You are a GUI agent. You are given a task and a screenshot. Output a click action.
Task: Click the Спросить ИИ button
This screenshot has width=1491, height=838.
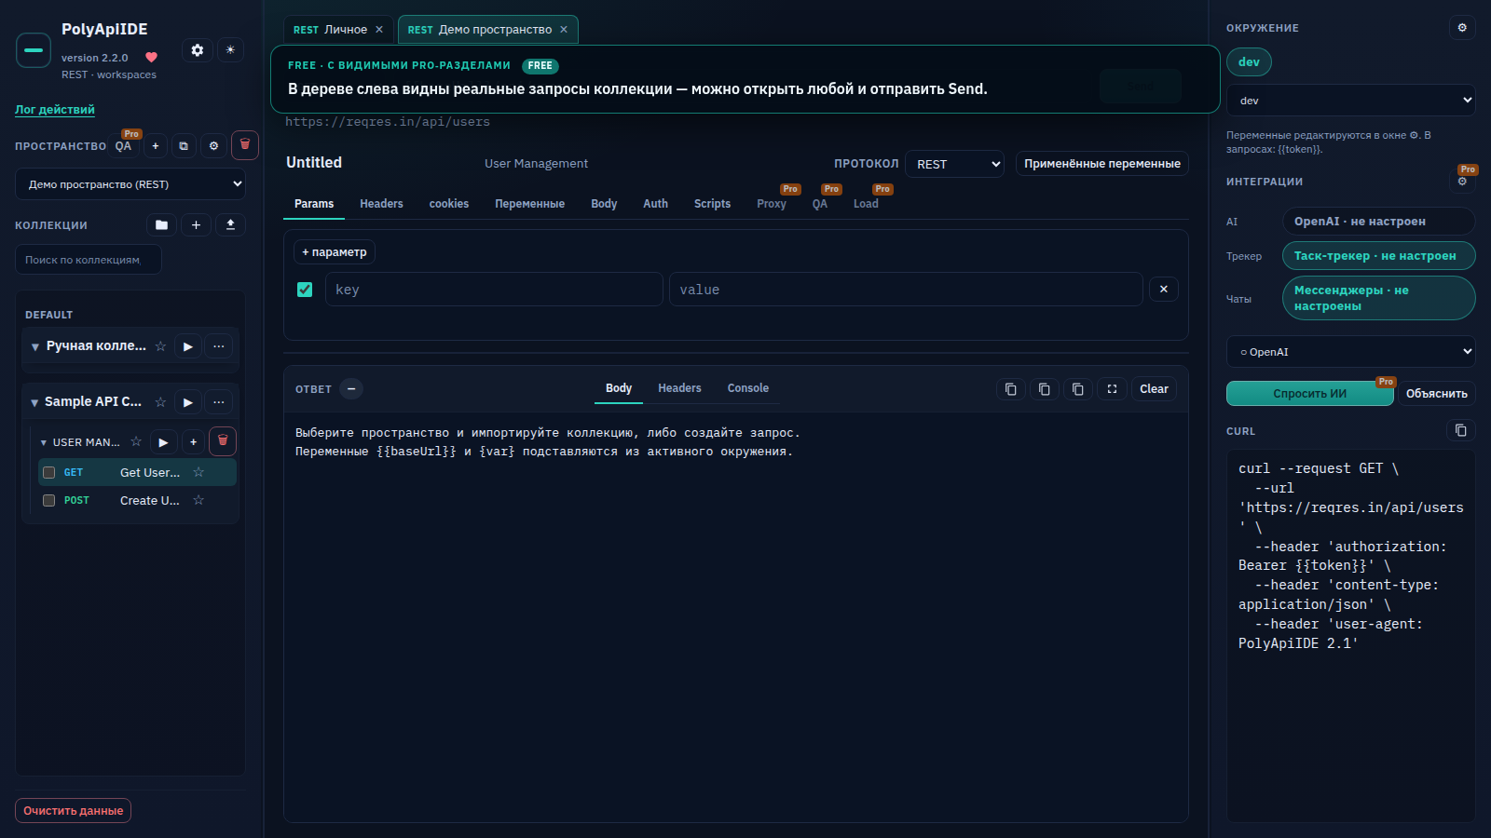tap(1309, 394)
